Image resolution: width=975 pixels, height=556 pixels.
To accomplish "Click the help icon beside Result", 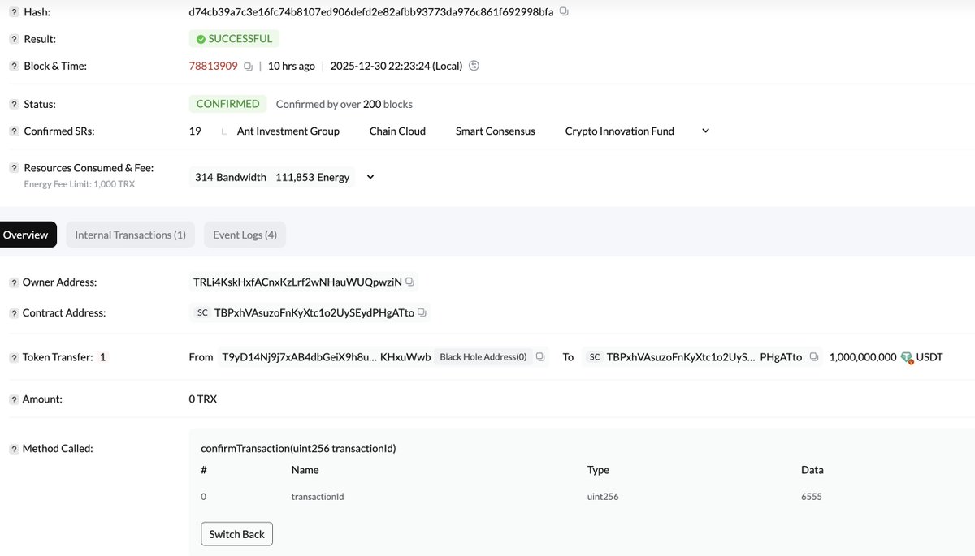I will (14, 39).
